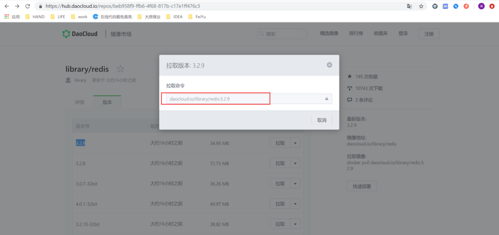Click version 3.0.7-32bit in list
The image size is (499, 235).
pyautogui.click(x=86, y=184)
